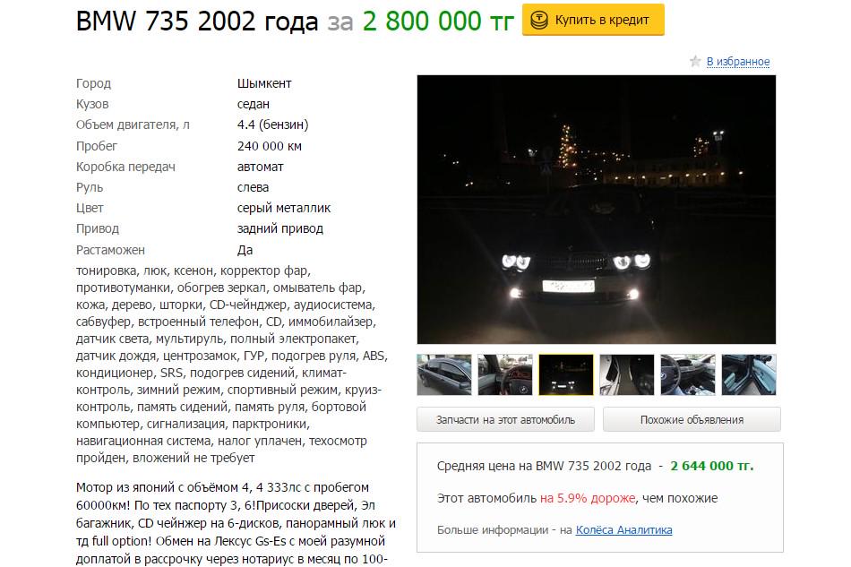Click the coin icon on the credit button
Screen dimensions: 851x567
tap(538, 21)
